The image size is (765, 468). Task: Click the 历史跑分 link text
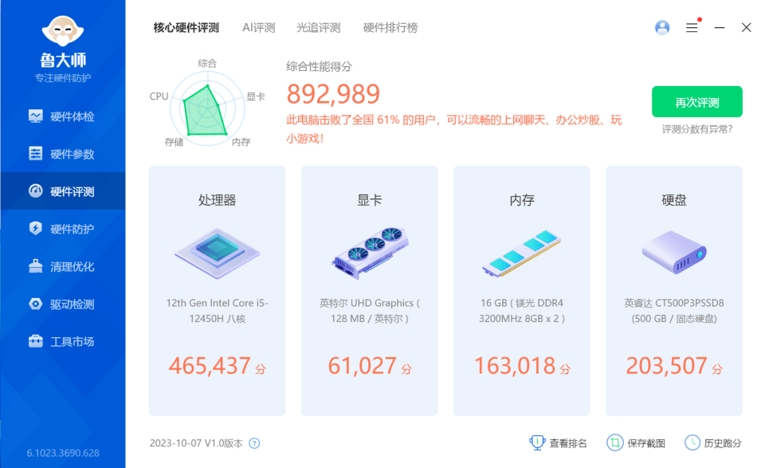[x=723, y=443]
